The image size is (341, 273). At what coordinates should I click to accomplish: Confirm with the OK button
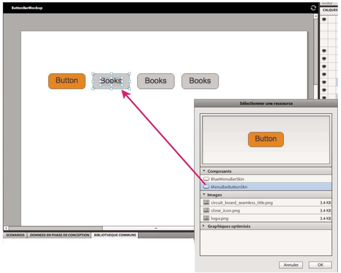point(320,265)
